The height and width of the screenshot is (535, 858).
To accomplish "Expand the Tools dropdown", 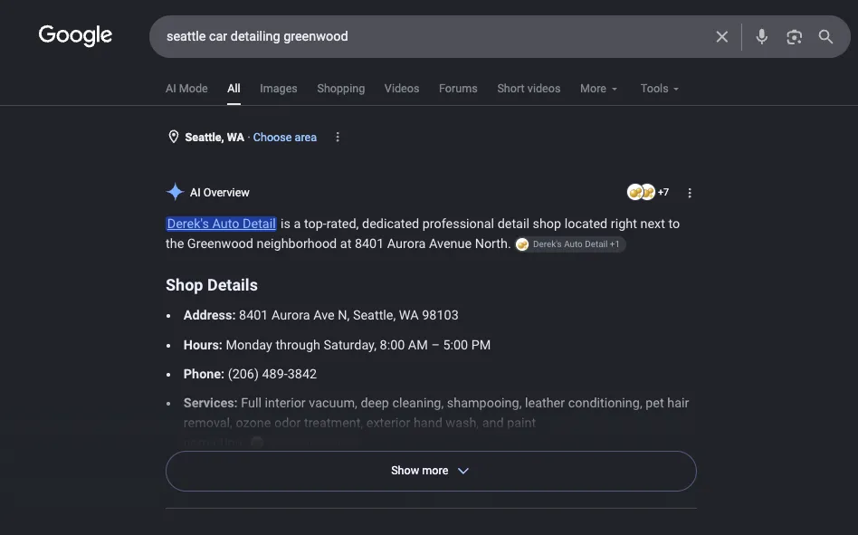I will click(660, 89).
